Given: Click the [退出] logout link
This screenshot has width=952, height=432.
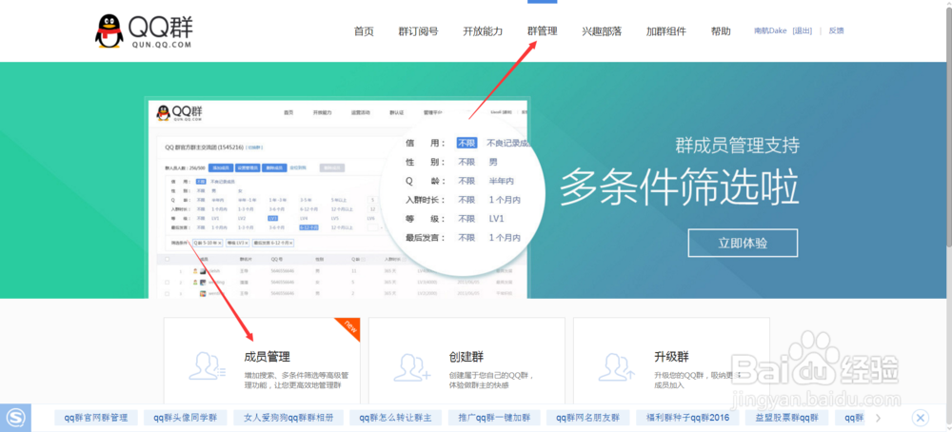Looking at the screenshot, I should (802, 31).
